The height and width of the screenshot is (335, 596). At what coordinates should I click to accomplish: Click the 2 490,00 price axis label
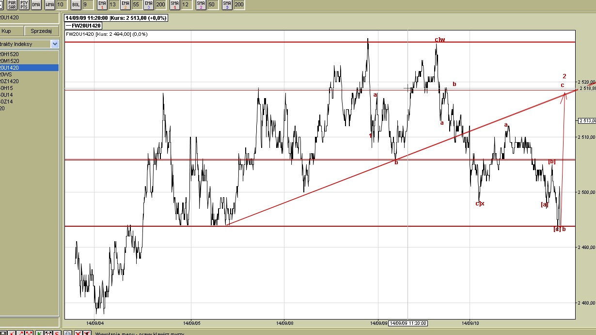[586, 248]
